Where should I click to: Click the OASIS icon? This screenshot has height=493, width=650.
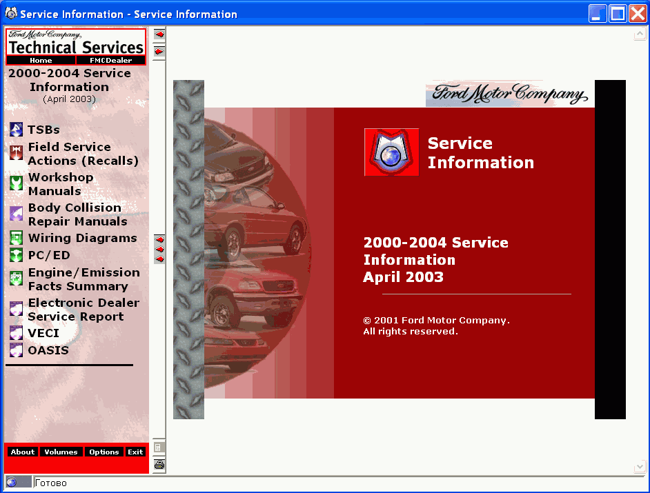point(16,350)
